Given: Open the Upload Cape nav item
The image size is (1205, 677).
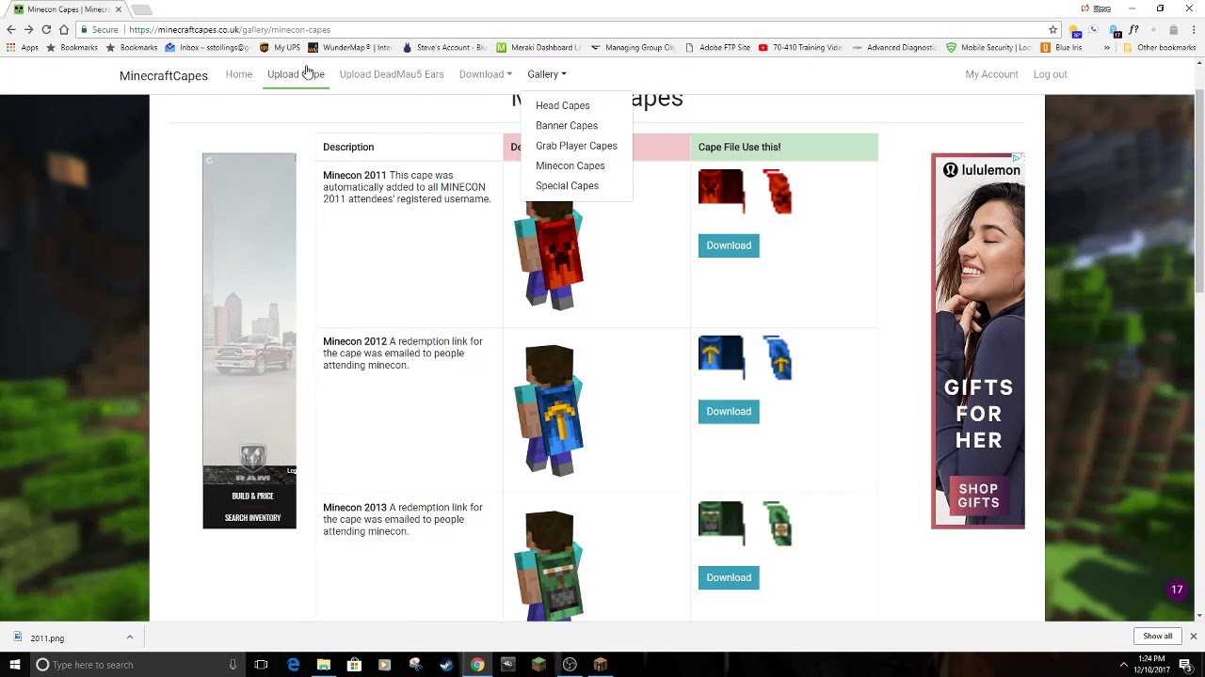Looking at the screenshot, I should (x=296, y=74).
